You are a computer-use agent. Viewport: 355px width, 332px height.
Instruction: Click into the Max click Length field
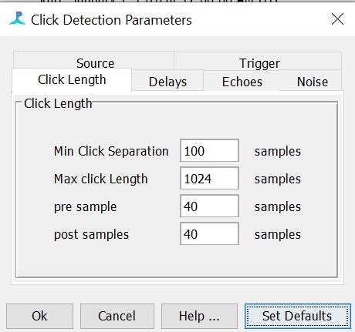pyautogui.click(x=209, y=178)
